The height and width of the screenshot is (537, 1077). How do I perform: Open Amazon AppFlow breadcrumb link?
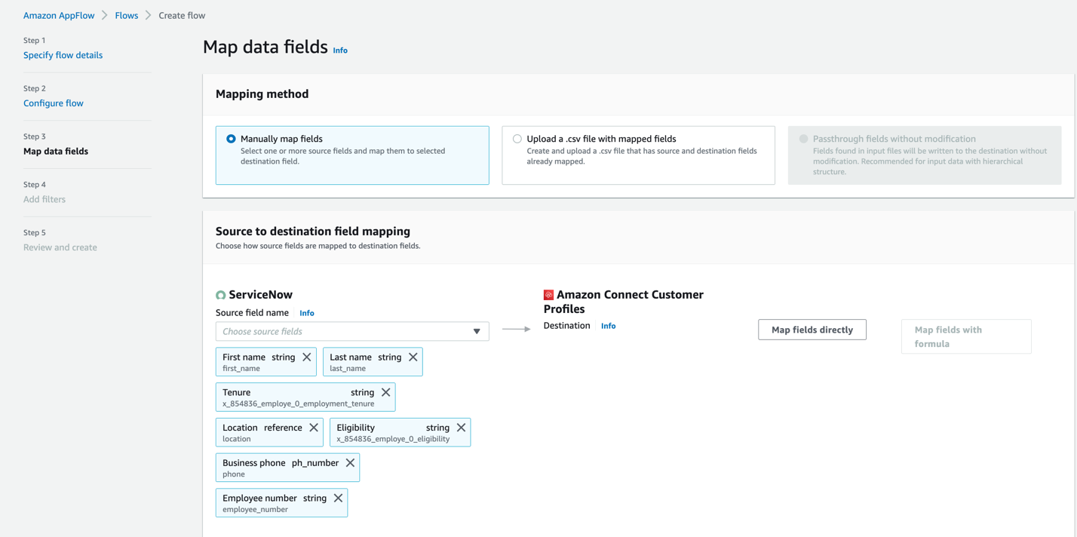pos(59,15)
